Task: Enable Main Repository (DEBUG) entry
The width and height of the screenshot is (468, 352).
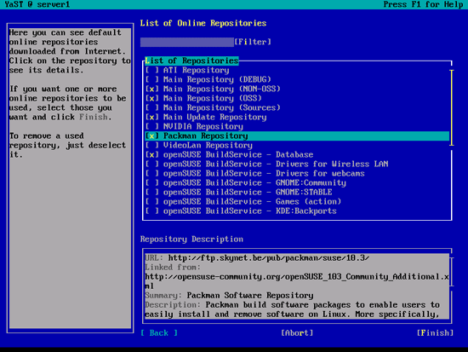Action: click(x=152, y=79)
